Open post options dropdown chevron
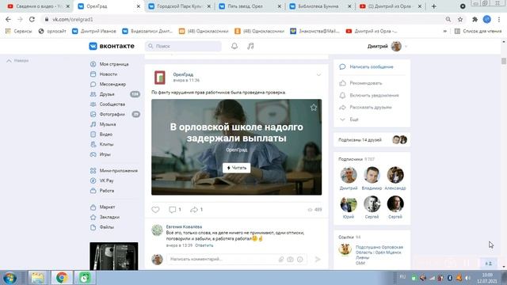This screenshot has height=285, width=507. 318,75
